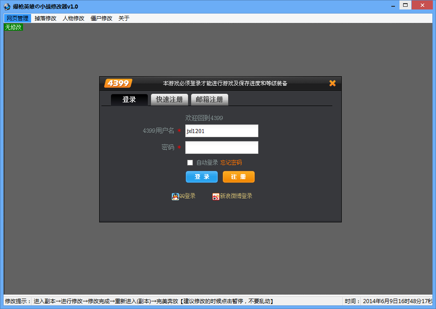Switch to the 登录 tab

[129, 100]
